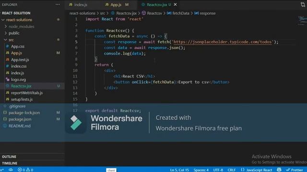This screenshot has height=172, width=307.
Task: Click react-solutions in the breadcrumb
Action: [83, 13]
